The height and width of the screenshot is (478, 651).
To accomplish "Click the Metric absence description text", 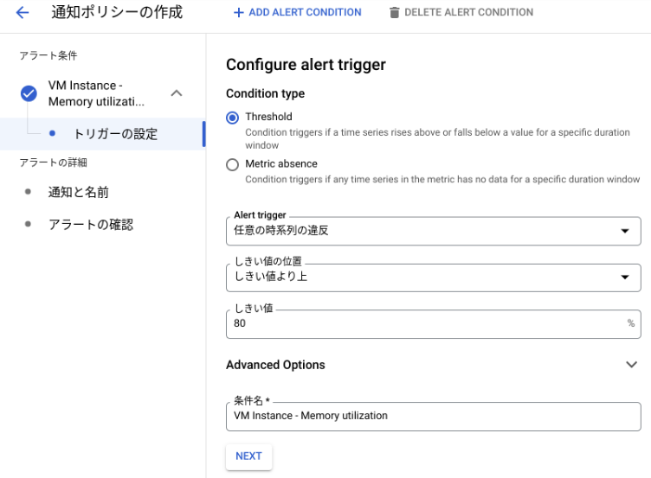I will (x=442, y=179).
